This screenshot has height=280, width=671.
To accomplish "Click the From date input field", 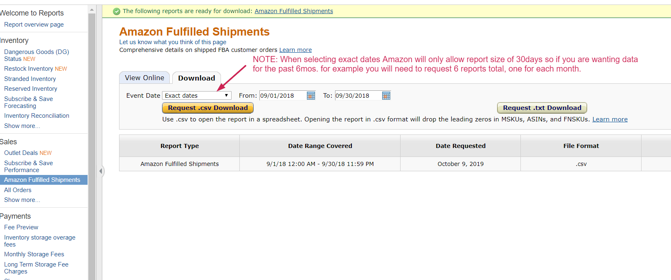I will coord(283,96).
